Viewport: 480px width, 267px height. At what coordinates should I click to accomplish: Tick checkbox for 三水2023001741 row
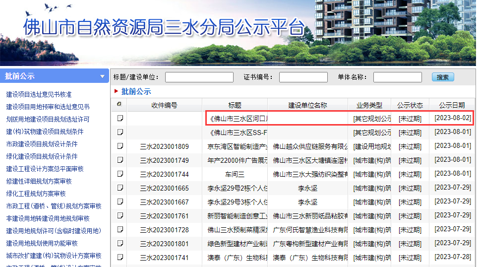click(120, 257)
